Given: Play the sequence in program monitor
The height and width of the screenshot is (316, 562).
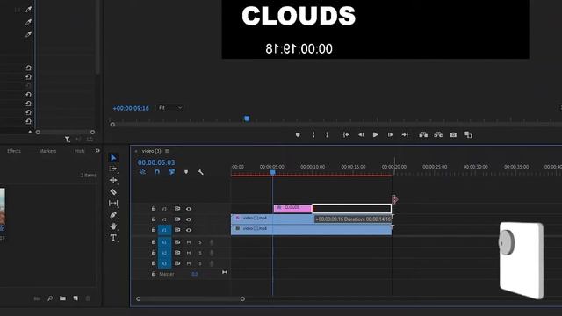Looking at the screenshot, I should coord(375,134).
